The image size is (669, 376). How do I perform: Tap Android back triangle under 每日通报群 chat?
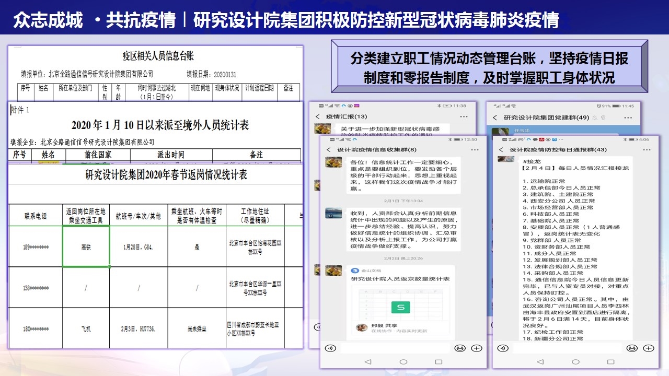[539, 361]
